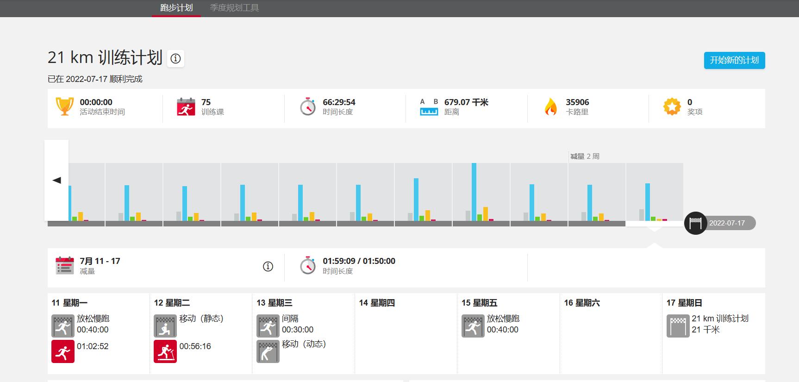Click the A-B ruler distance icon

pos(429,107)
